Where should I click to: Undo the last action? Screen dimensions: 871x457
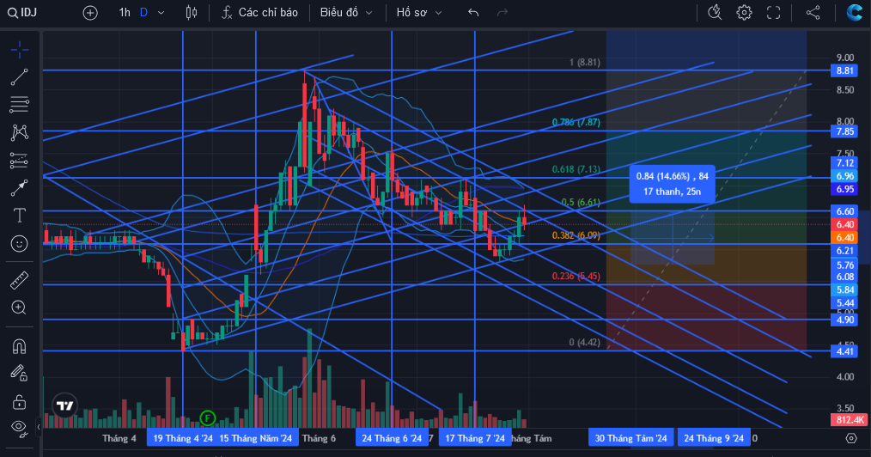[x=473, y=12]
